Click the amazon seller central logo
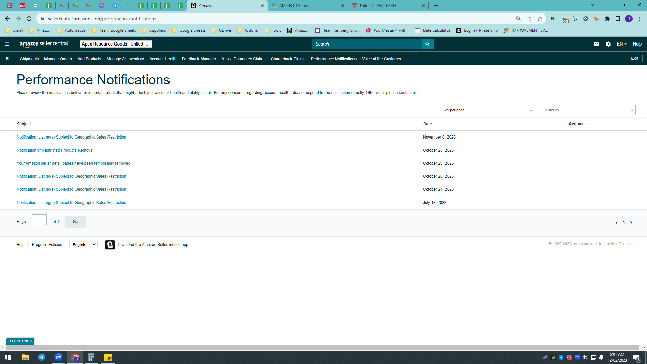The image size is (647, 364). pos(44,44)
